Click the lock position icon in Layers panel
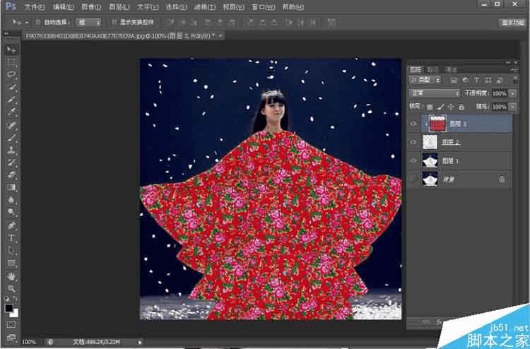This screenshot has height=349, width=530. pyautogui.click(x=449, y=106)
